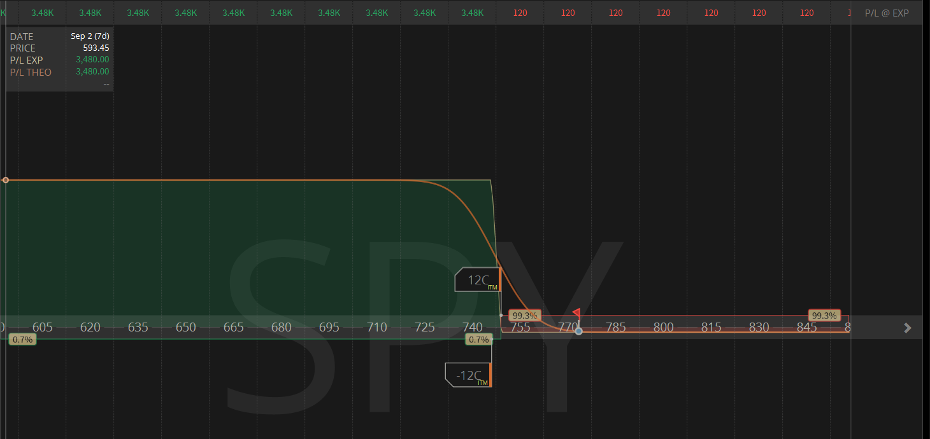The image size is (930, 439).
Task: Click the 593.45 price value
Action: click(x=96, y=48)
